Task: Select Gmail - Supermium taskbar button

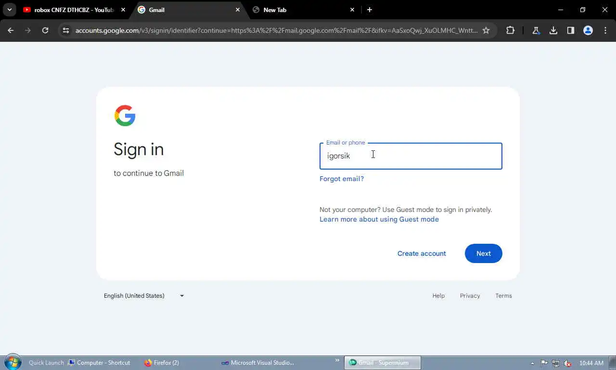Action: click(x=383, y=363)
